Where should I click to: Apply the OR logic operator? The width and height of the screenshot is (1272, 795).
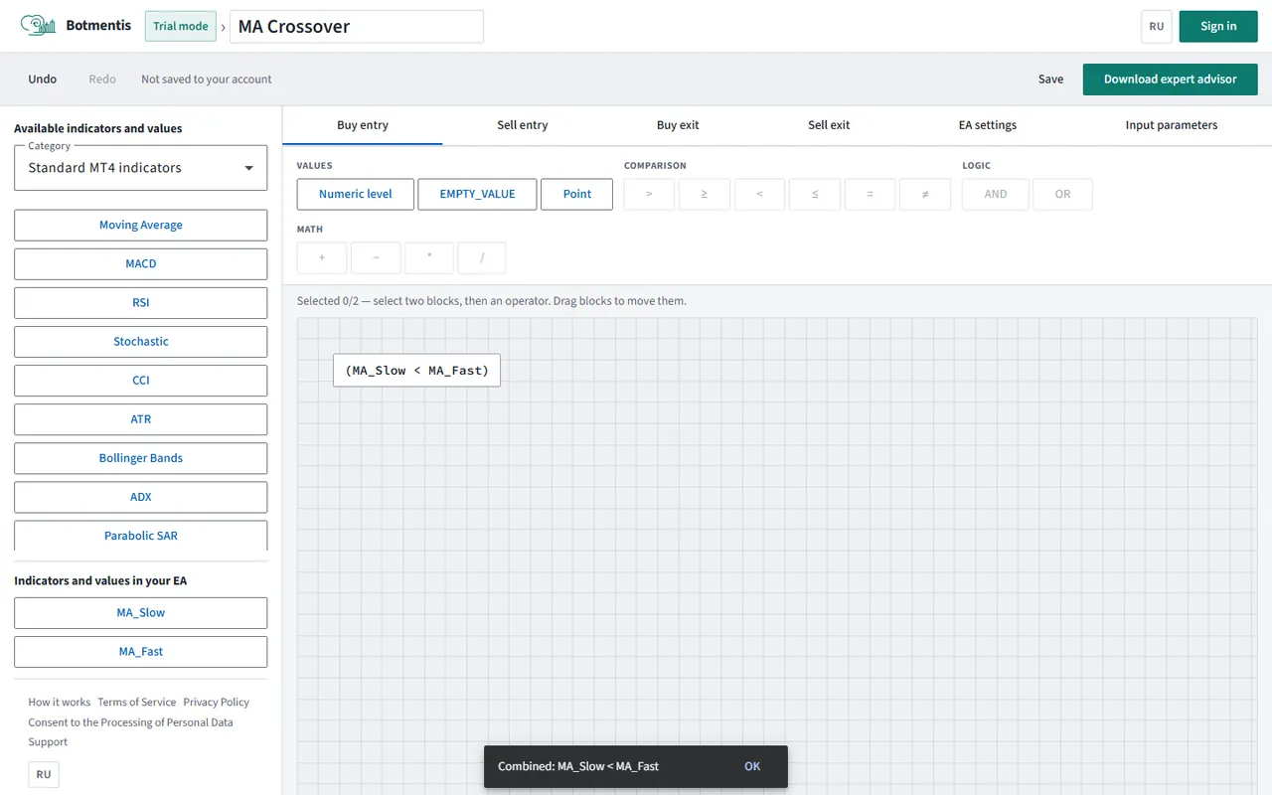[x=1063, y=194]
